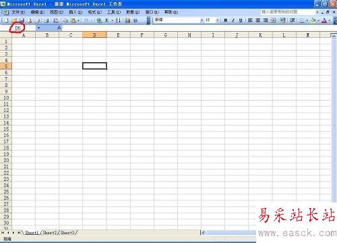
Task: Switch to the Sheet3 tab
Action: coord(67,233)
